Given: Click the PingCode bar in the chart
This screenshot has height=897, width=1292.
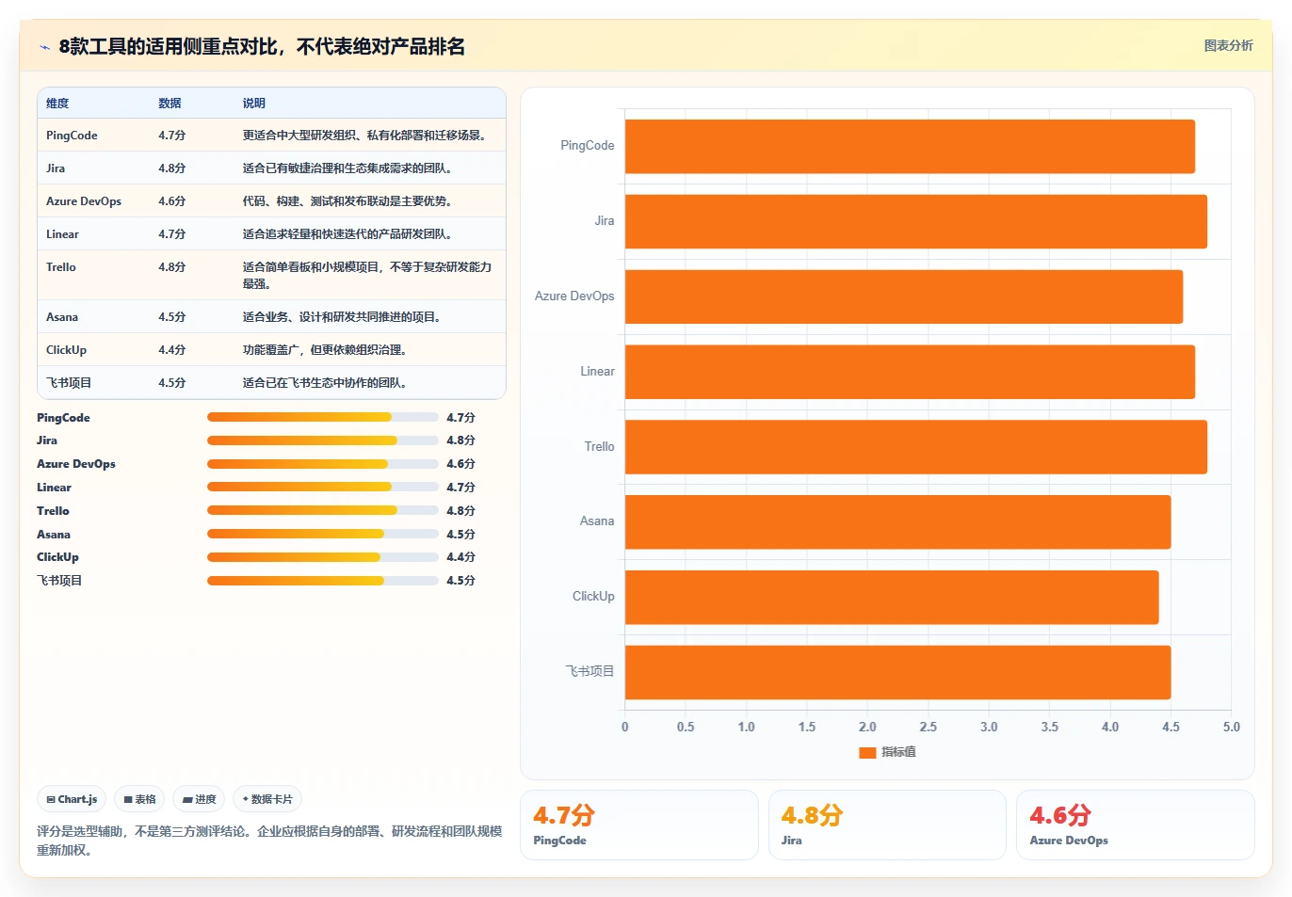Looking at the screenshot, I should [910, 146].
